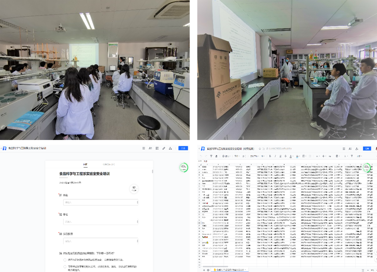Focus the 02 学号 input field

click(101, 222)
